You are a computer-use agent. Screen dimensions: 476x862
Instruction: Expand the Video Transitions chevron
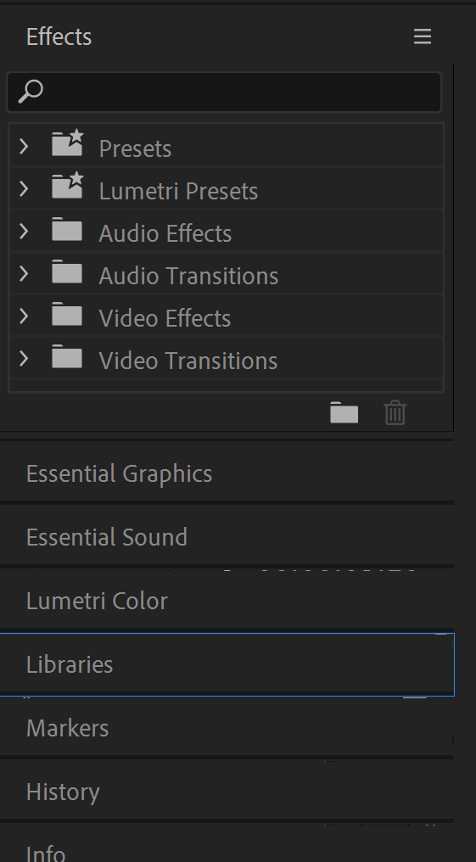pos(24,358)
